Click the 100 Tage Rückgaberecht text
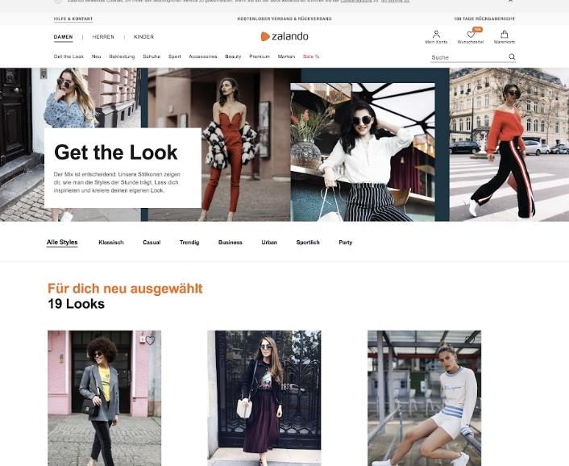The image size is (569, 466). [x=484, y=19]
